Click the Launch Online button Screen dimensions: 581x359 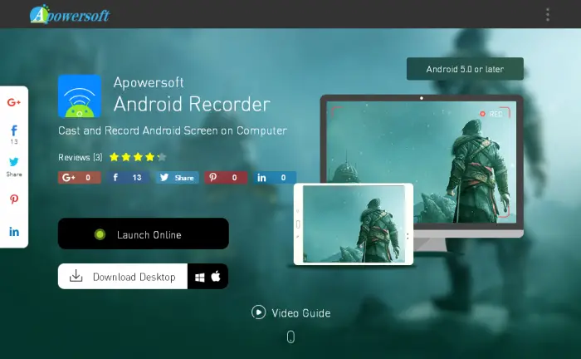point(144,234)
